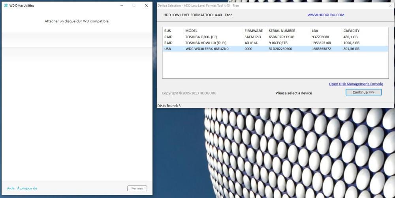Click the 801,56 GB capacity cell

point(352,49)
